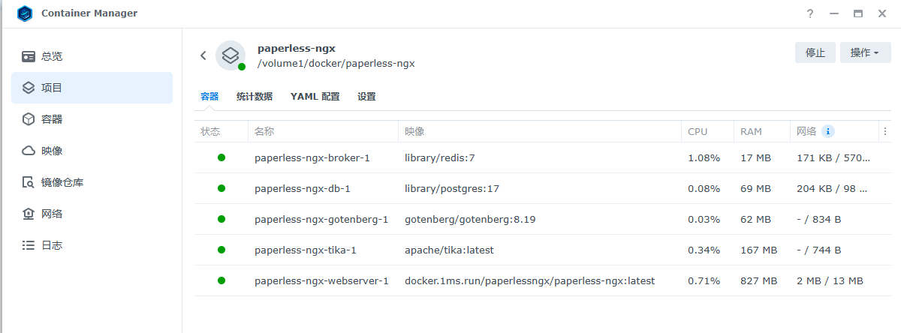
Task: Click the gotenberg/gotenberg:8.19 image cell
Action: [x=470, y=220]
